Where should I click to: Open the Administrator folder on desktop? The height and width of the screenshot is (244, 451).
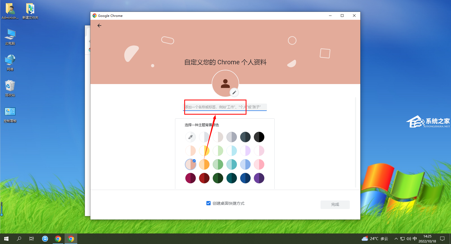click(x=10, y=11)
